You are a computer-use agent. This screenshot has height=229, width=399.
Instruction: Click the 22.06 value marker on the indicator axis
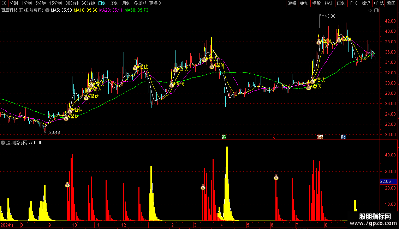coord(385,181)
